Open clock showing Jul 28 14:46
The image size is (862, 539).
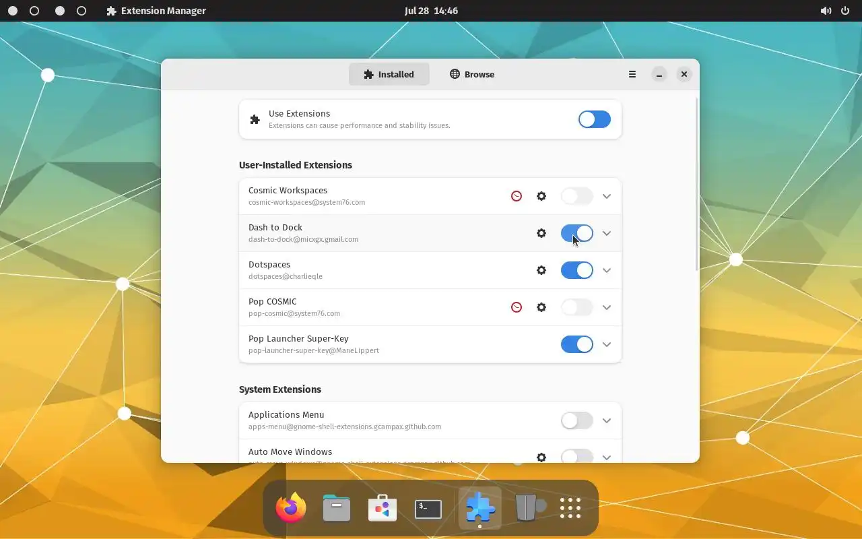coord(431,11)
